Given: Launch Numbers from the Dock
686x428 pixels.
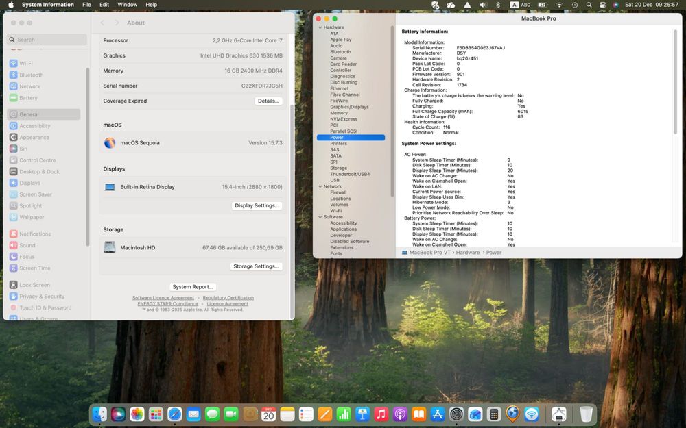Looking at the screenshot, I should 344,414.
